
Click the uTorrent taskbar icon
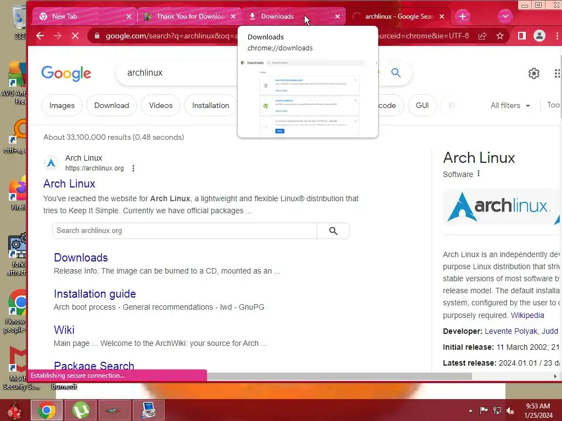tap(81, 410)
